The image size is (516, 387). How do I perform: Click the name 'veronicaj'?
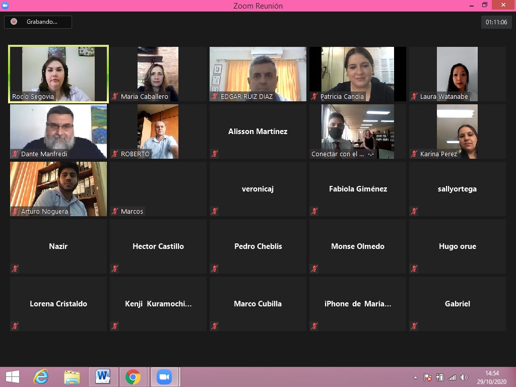257,189
